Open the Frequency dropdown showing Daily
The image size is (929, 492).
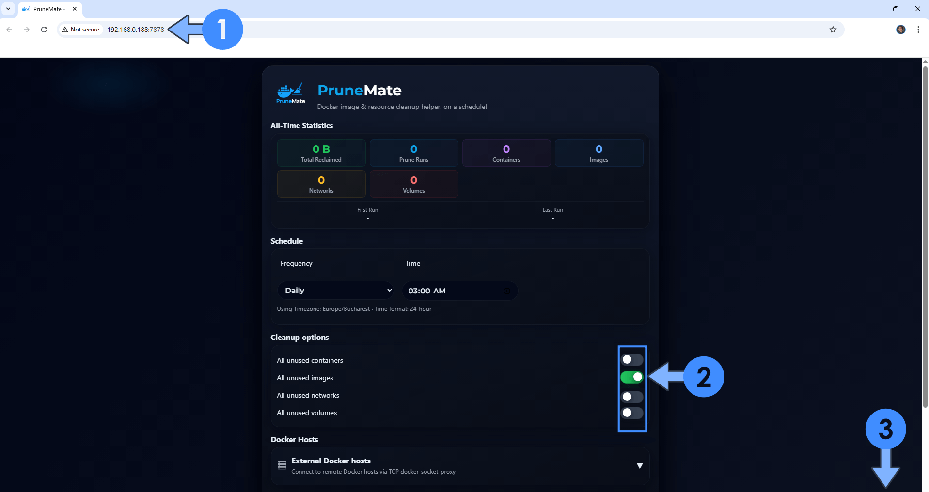pos(335,290)
